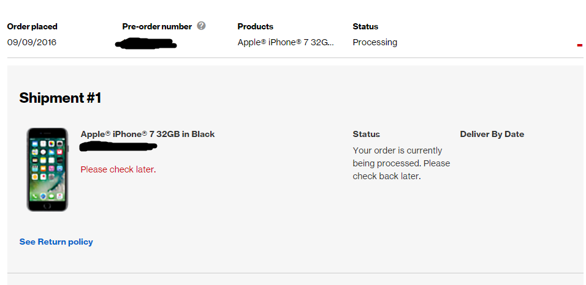Select the Apple iPhone 7 32GB in Black title
Screen dimensions: 586x285
pos(148,134)
